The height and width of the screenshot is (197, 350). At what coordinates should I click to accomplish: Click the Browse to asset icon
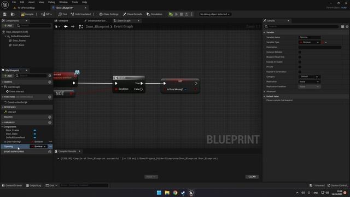coord(13,14)
